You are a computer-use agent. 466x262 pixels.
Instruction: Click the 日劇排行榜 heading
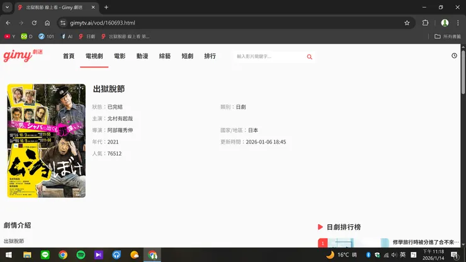344,227
